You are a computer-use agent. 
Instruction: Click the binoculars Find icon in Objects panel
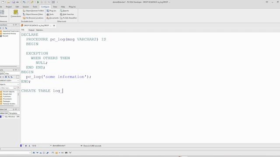6,77
